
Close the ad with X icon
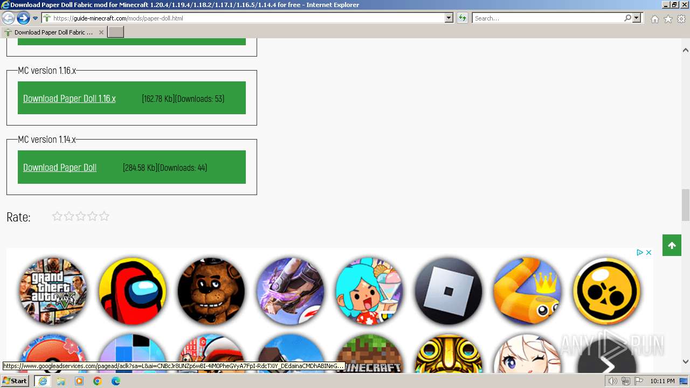(x=648, y=252)
